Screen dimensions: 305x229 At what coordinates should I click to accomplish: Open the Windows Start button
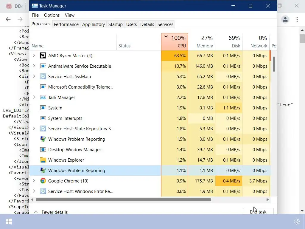[x=9, y=222]
